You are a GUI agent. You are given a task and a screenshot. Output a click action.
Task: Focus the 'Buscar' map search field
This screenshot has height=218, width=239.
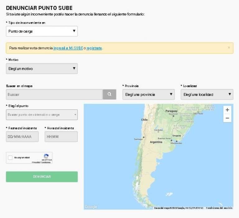(x=54, y=94)
